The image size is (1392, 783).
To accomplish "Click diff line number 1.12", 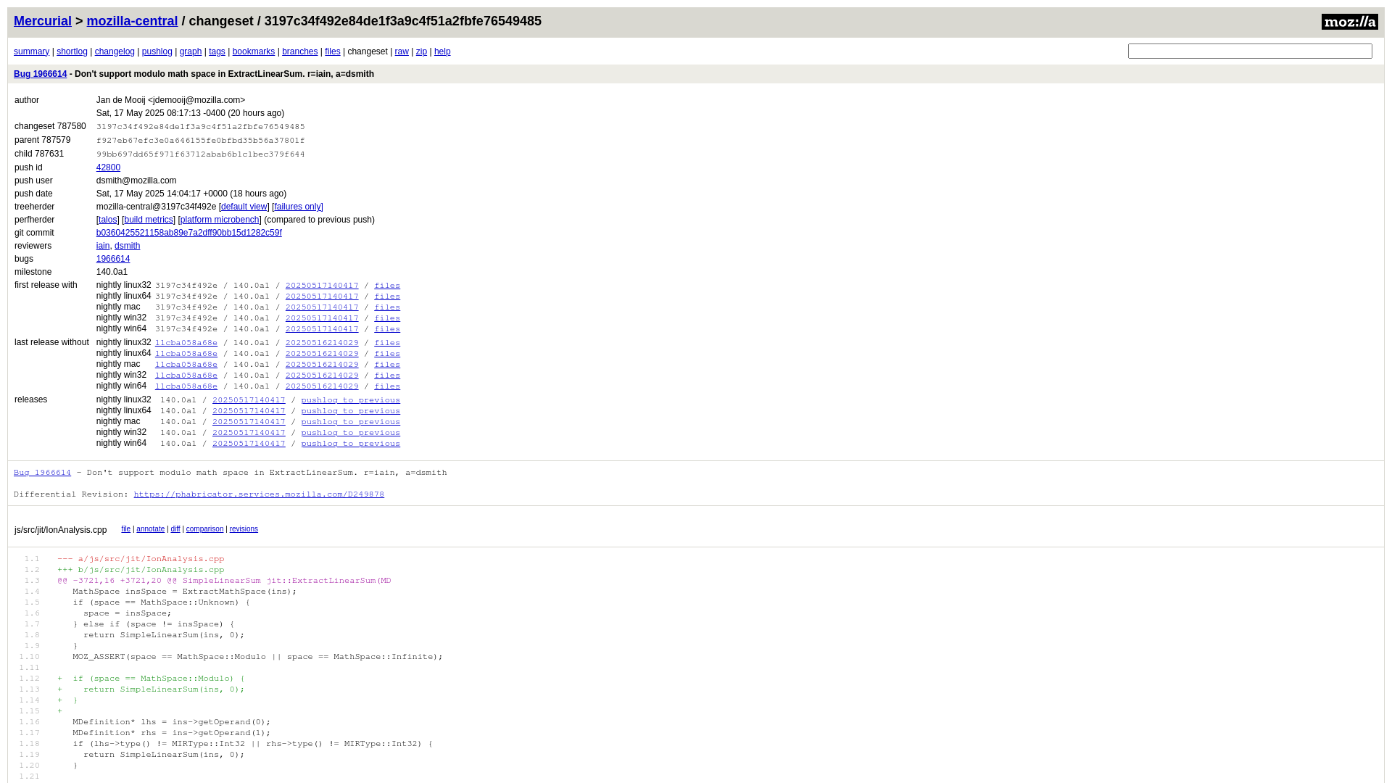I will coord(30,679).
